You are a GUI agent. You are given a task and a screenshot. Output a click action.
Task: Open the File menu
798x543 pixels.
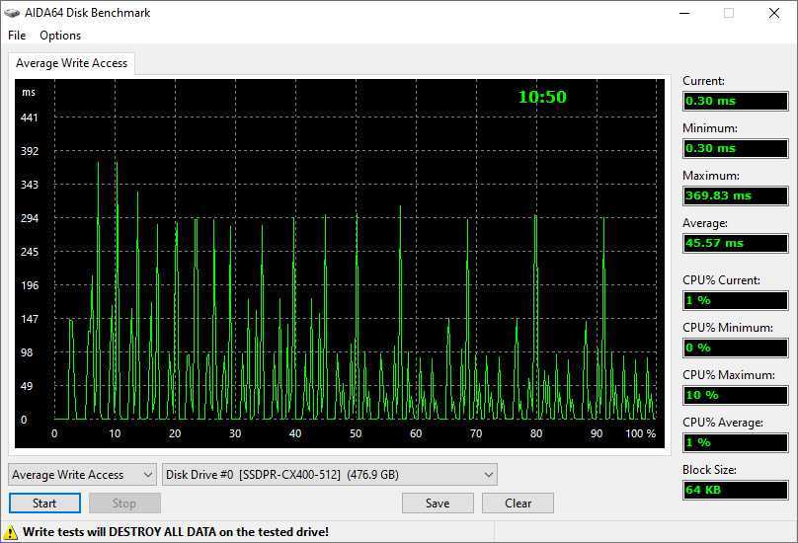(17, 36)
